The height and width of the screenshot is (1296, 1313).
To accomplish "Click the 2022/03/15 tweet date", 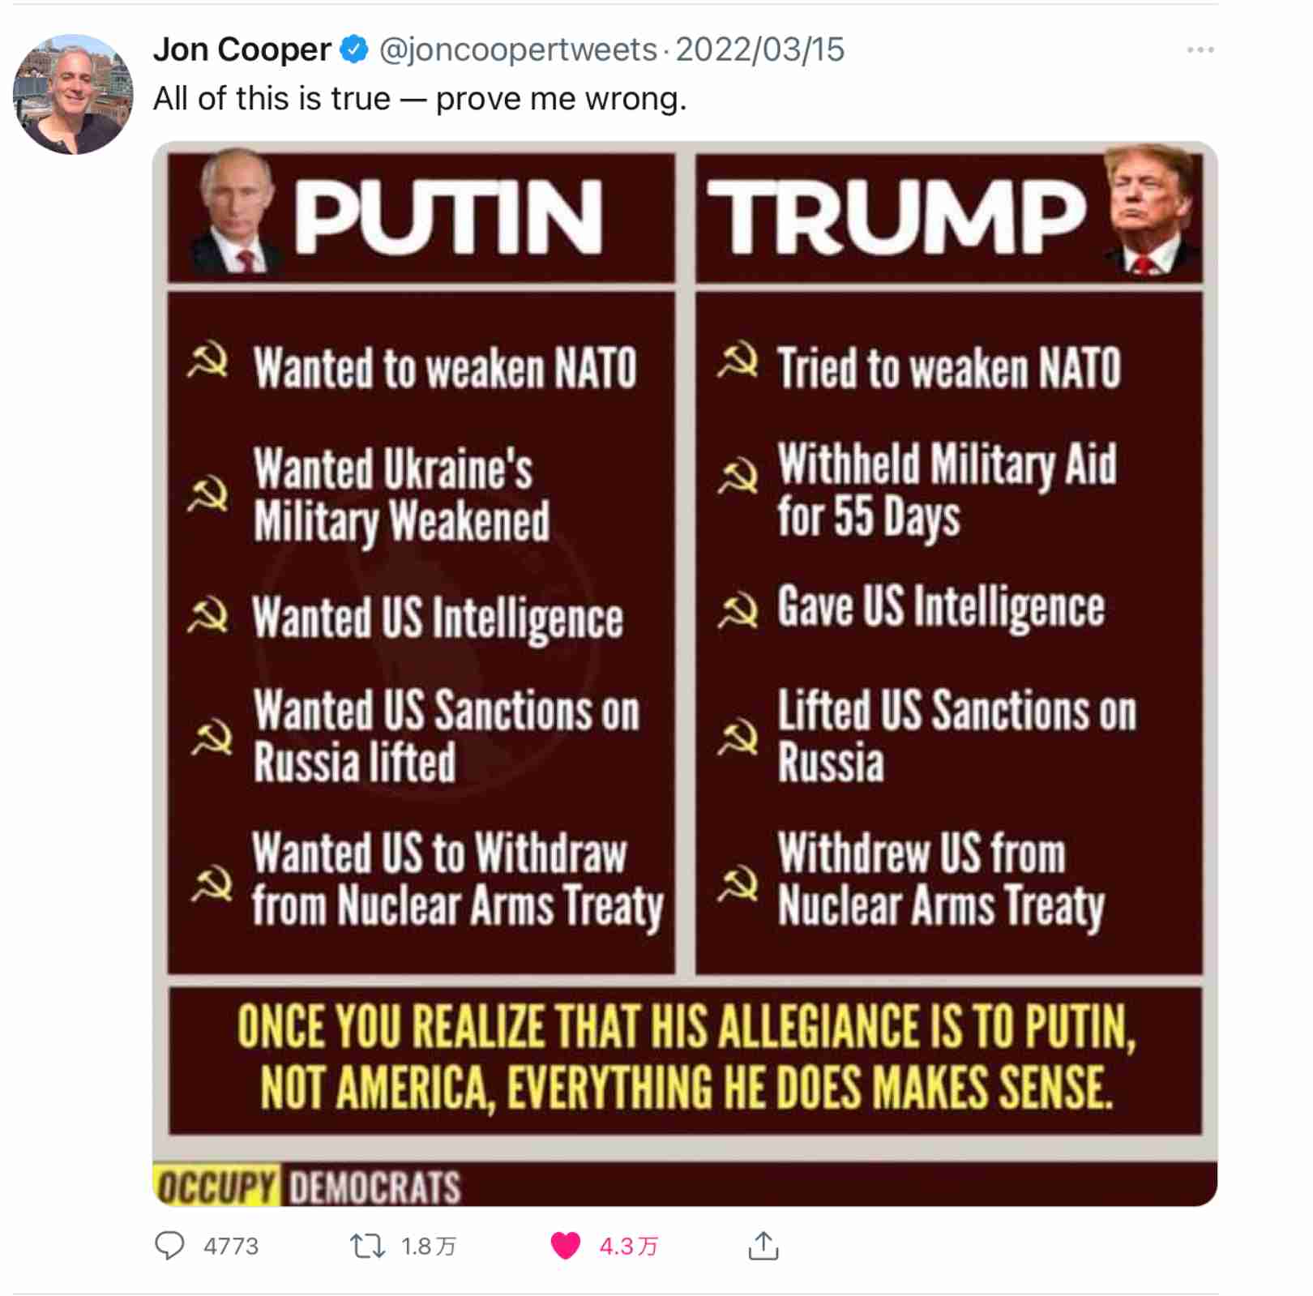I will (x=760, y=49).
